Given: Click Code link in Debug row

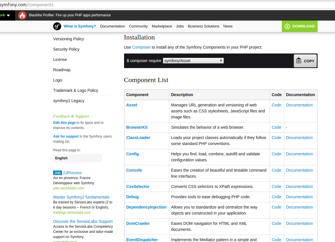Looking at the screenshot, I should pyautogui.click(x=276, y=197).
